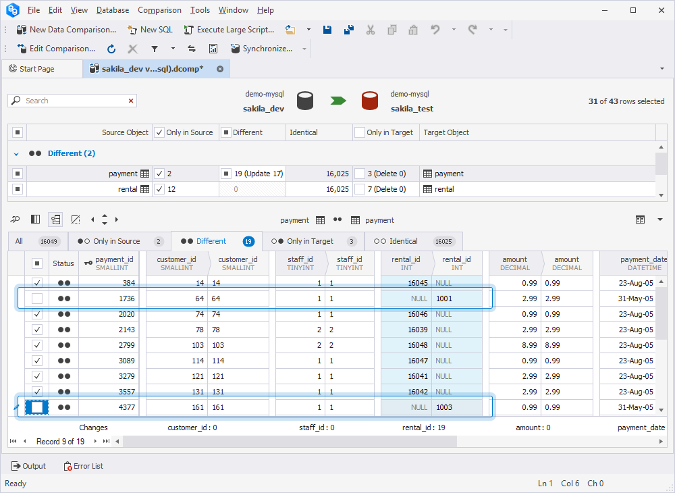Open the Open file dropdown arrow
Image resolution: width=675 pixels, height=493 pixels.
point(308,30)
